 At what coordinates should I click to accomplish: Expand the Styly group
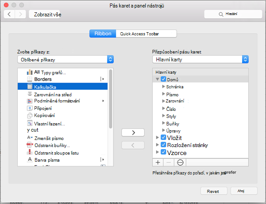164,116
